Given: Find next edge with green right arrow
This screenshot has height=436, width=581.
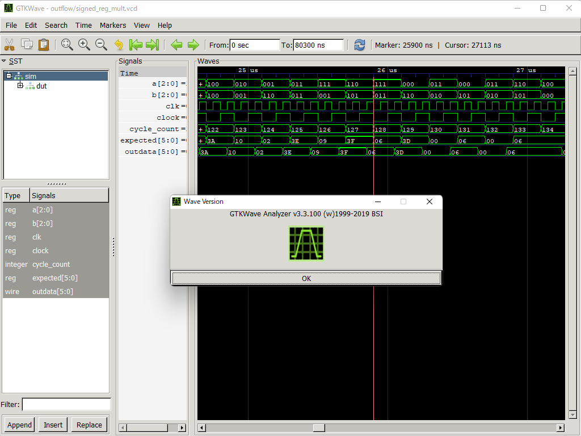Looking at the screenshot, I should tap(193, 45).
